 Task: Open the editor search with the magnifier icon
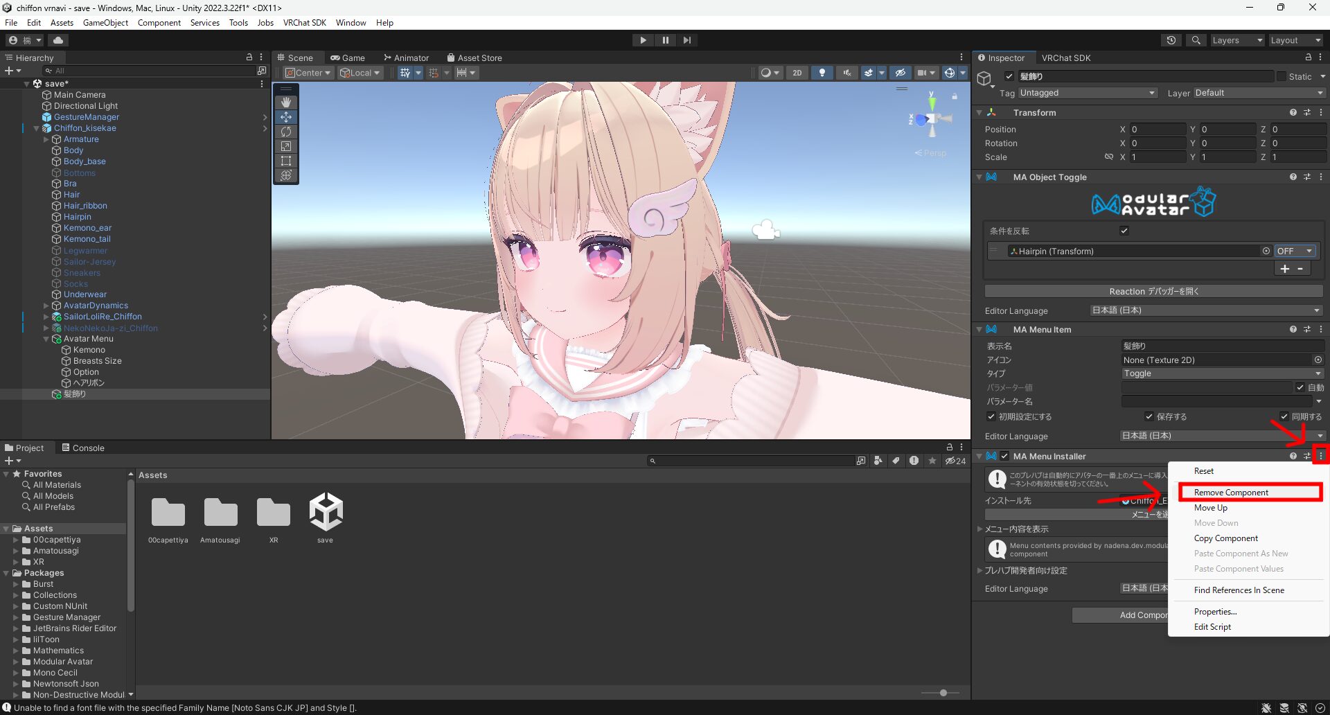(x=1196, y=40)
